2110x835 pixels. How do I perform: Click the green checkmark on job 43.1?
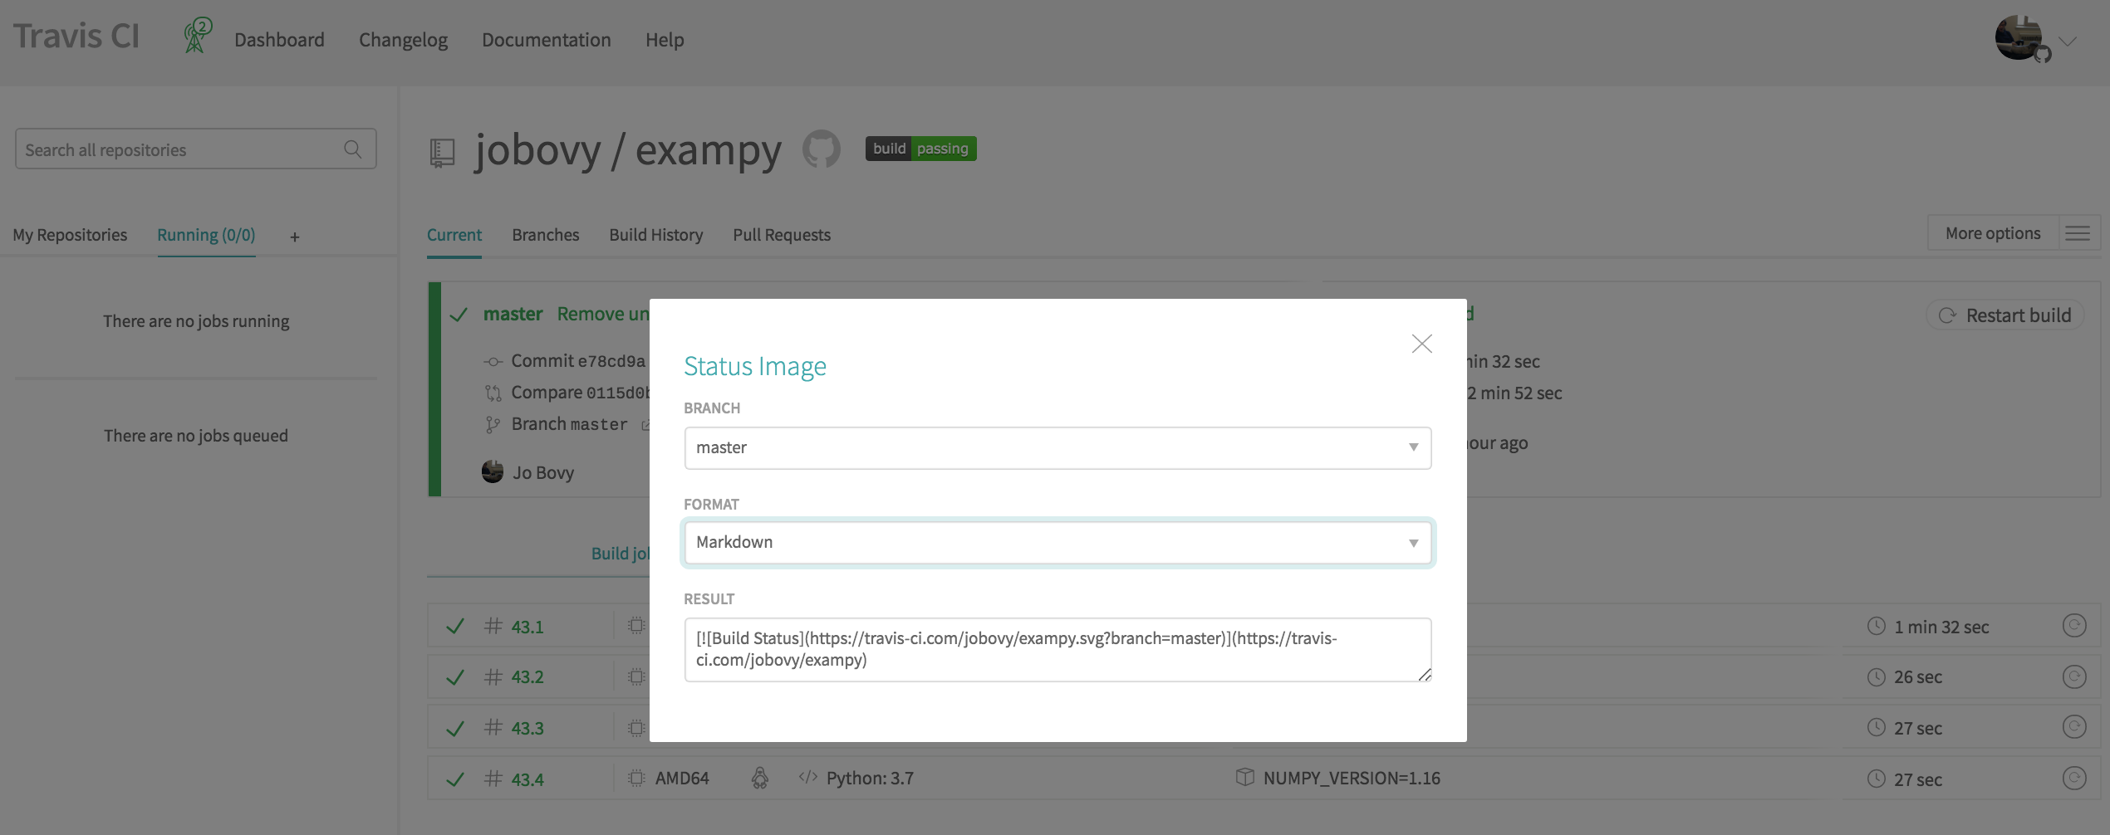click(455, 626)
